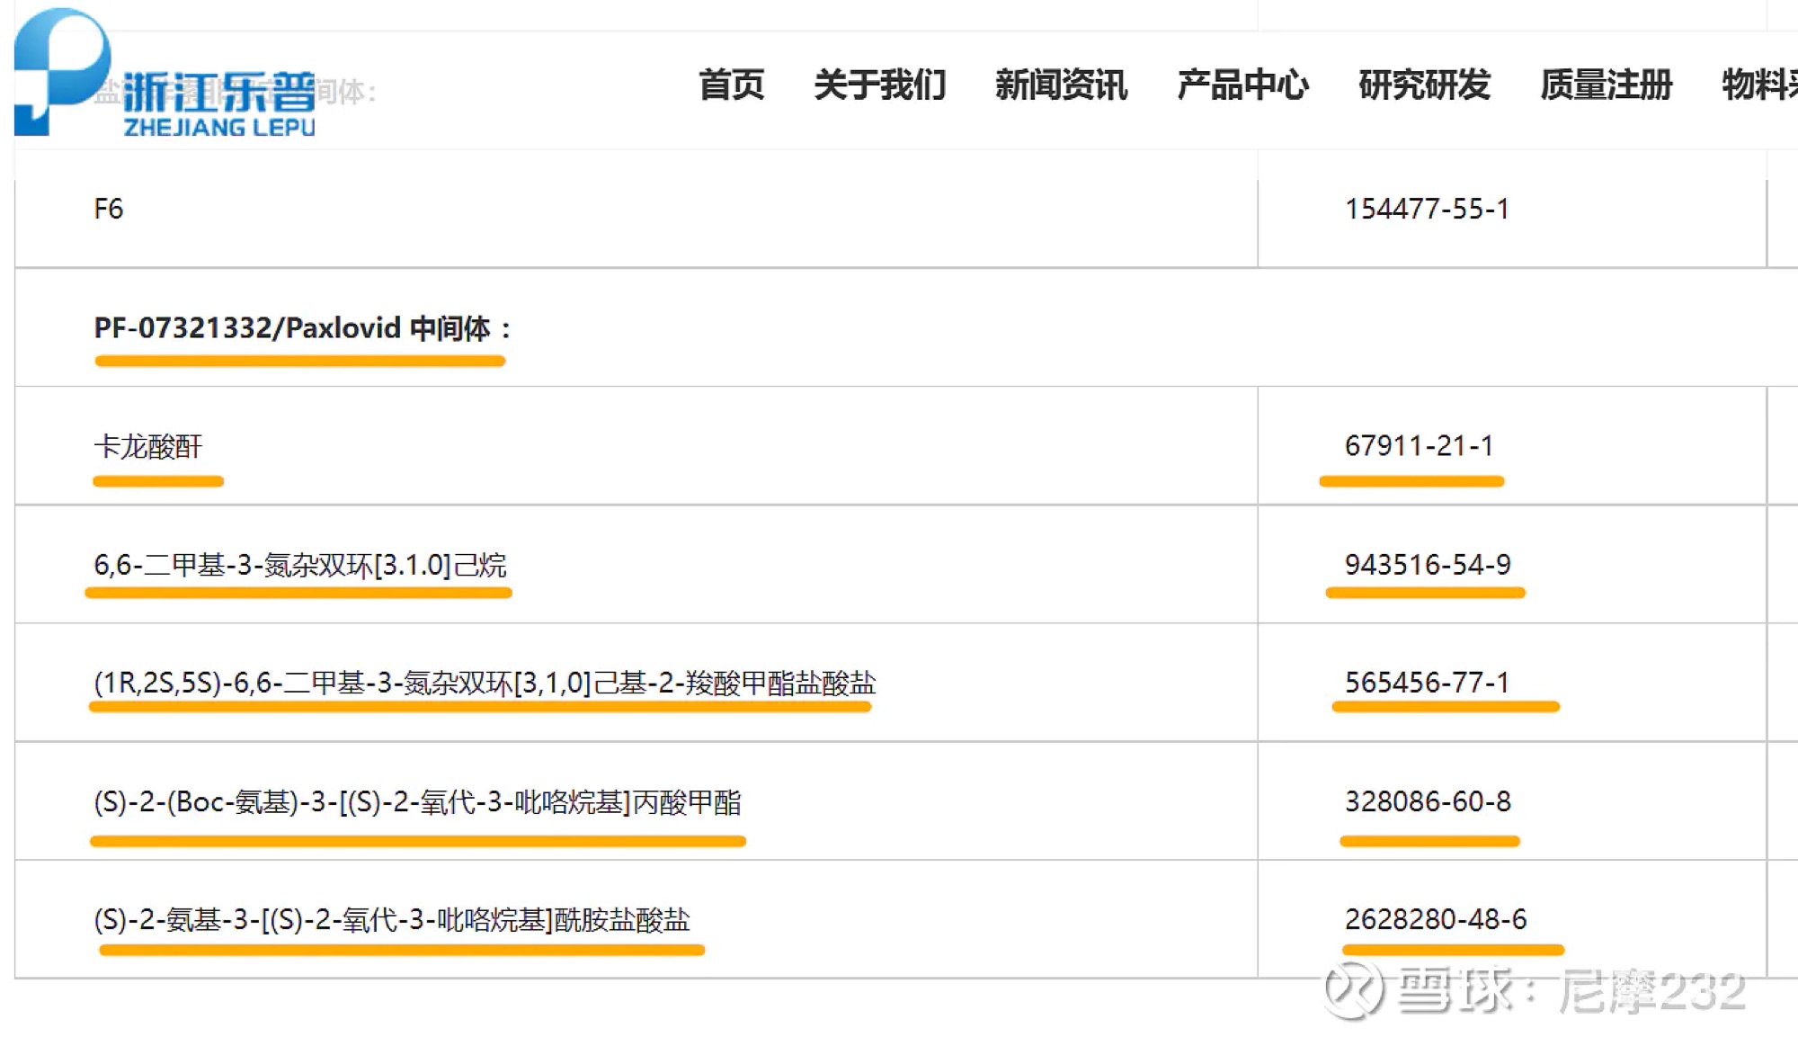Open 质量注册 navigation item

pos(1607,85)
